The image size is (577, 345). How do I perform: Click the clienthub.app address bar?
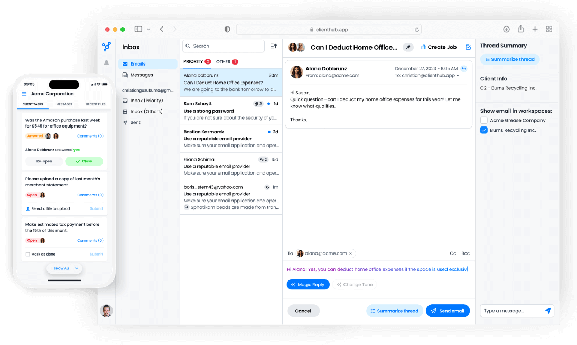(329, 30)
